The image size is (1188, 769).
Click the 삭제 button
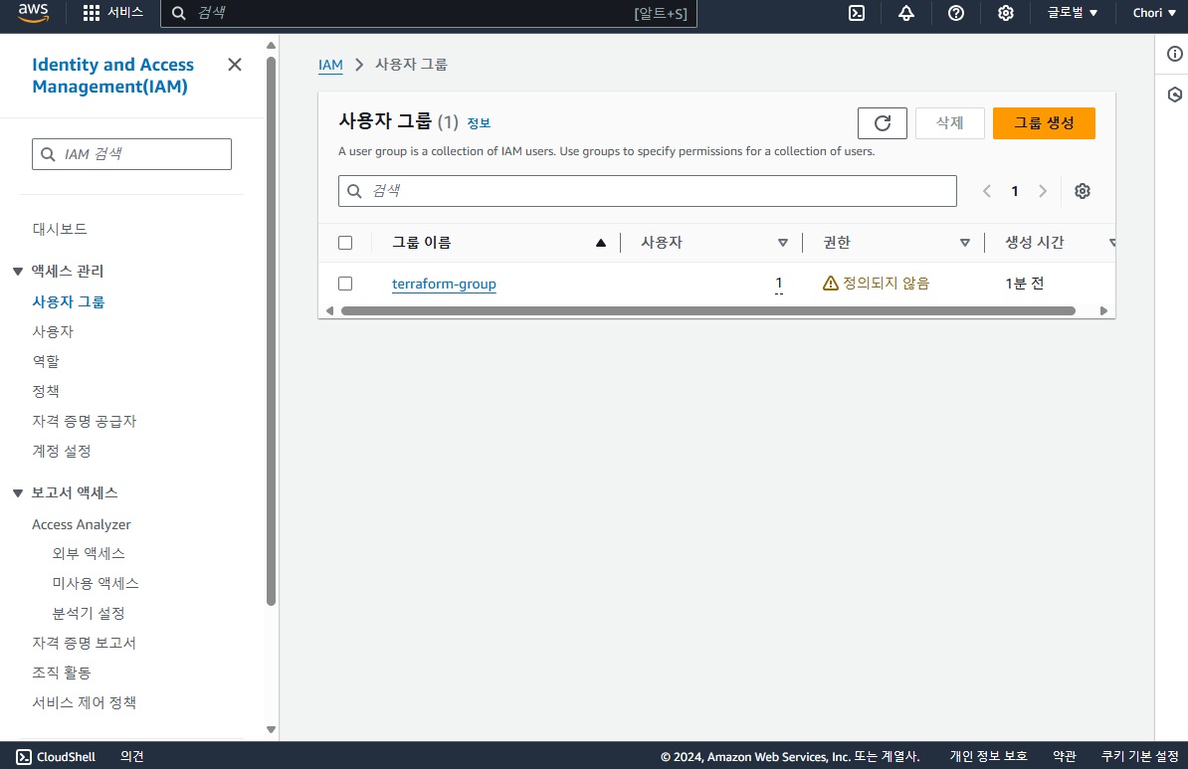pos(949,122)
